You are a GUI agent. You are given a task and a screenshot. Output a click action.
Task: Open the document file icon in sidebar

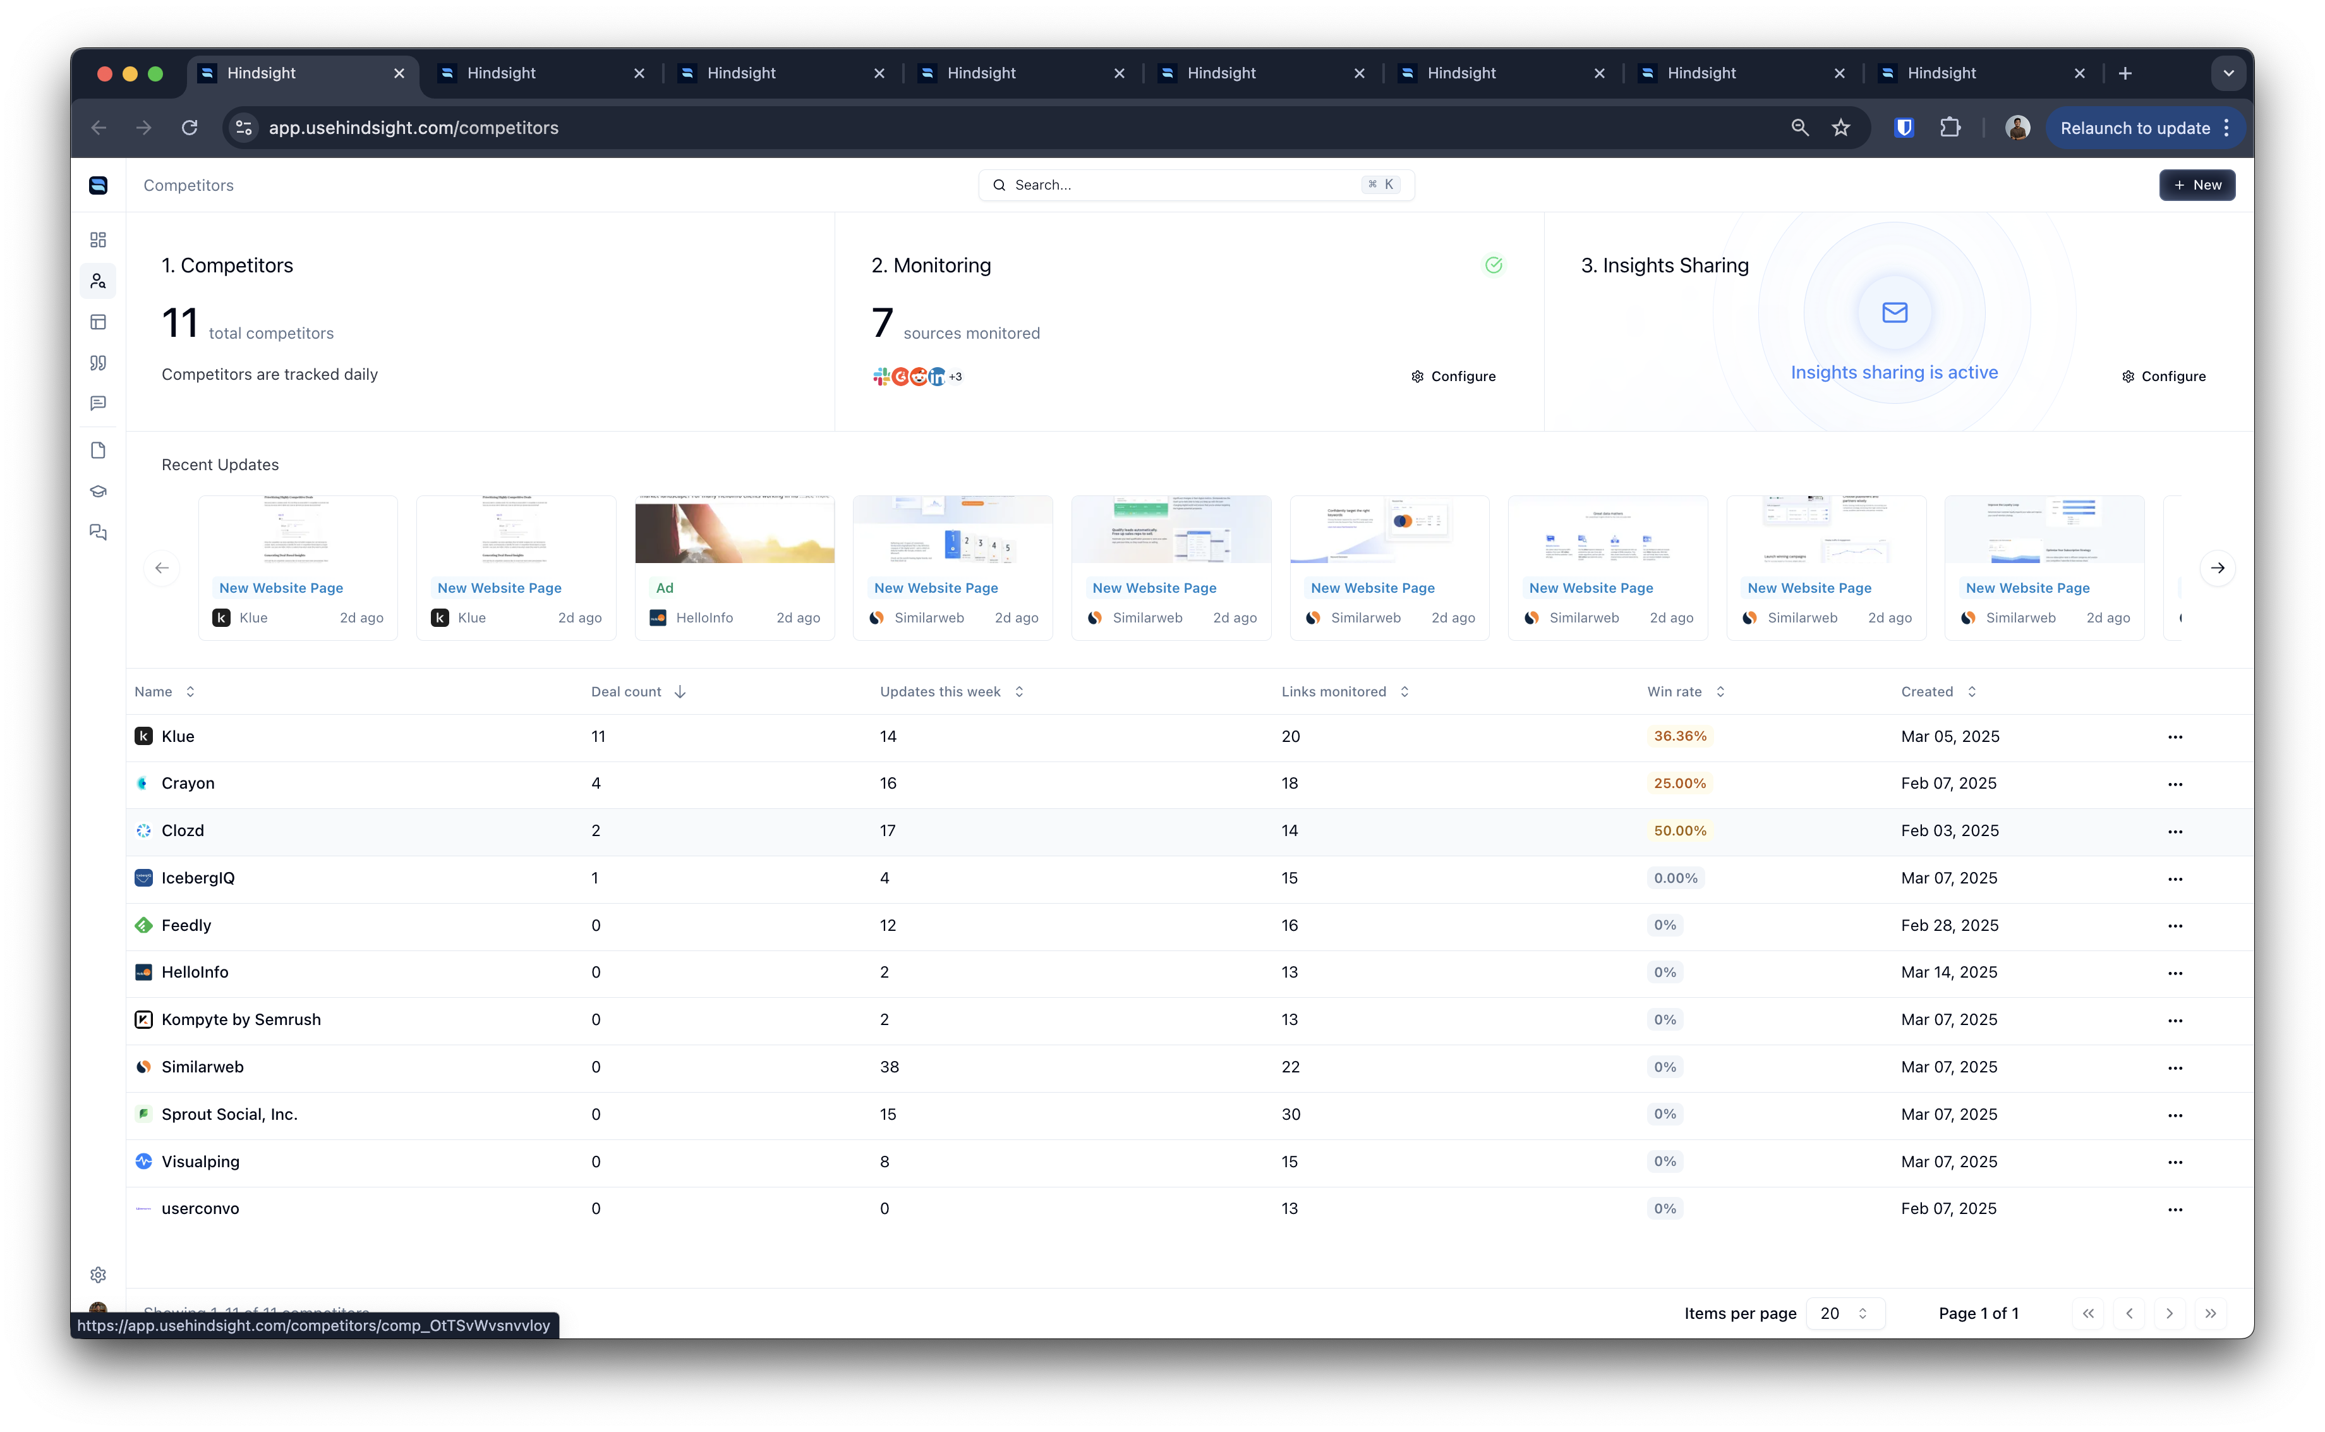coord(99,451)
